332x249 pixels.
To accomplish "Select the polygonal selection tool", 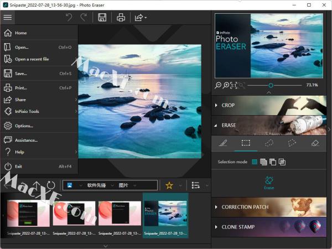I will pos(292,143).
